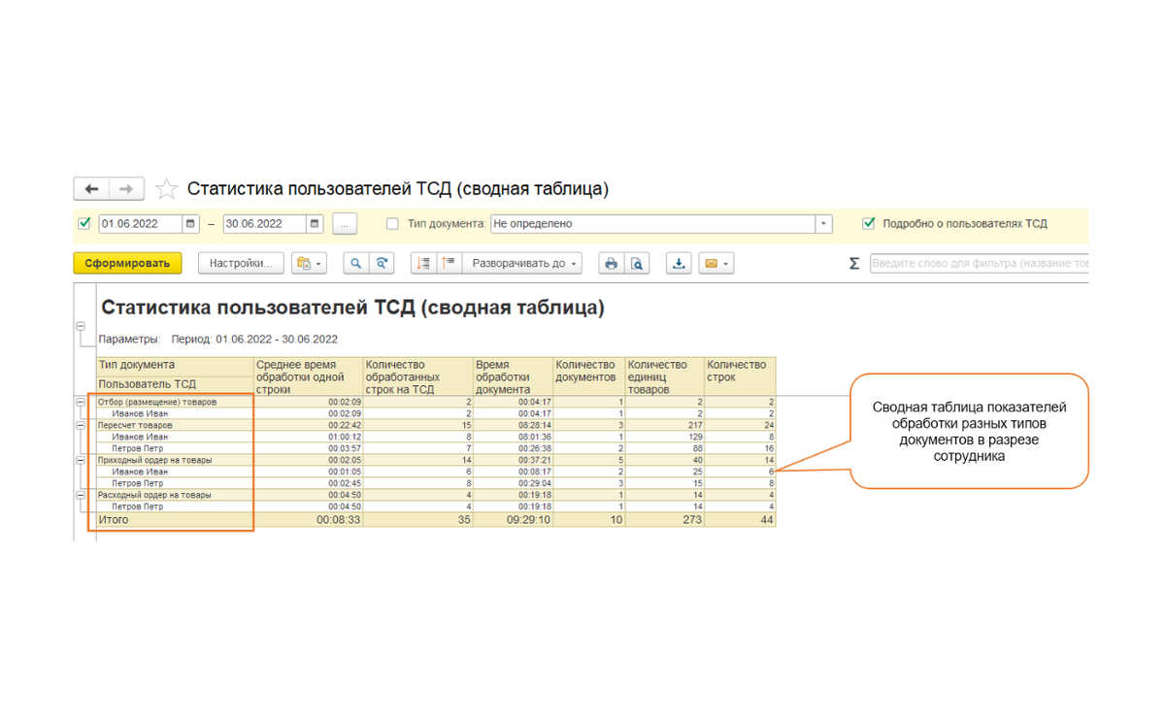
Task: Select the time value 00:37:21
Action: point(535,460)
